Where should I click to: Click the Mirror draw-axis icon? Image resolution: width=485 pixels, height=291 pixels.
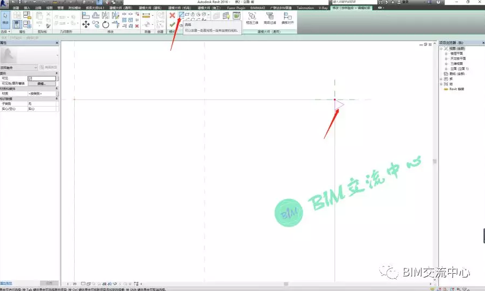coord(116,15)
